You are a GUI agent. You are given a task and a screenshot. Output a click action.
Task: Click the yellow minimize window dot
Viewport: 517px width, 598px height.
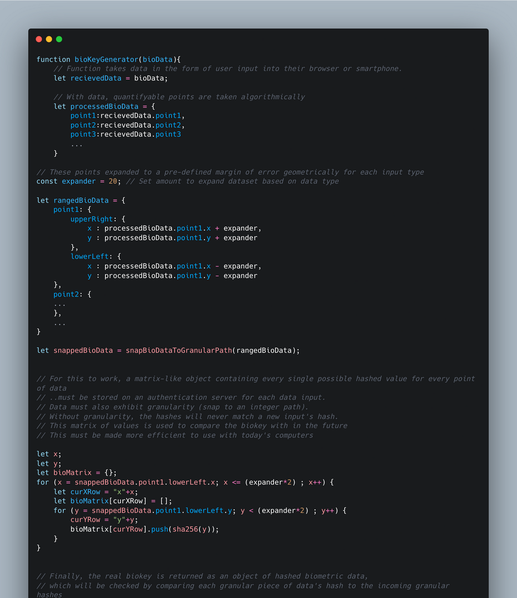[x=49, y=39]
